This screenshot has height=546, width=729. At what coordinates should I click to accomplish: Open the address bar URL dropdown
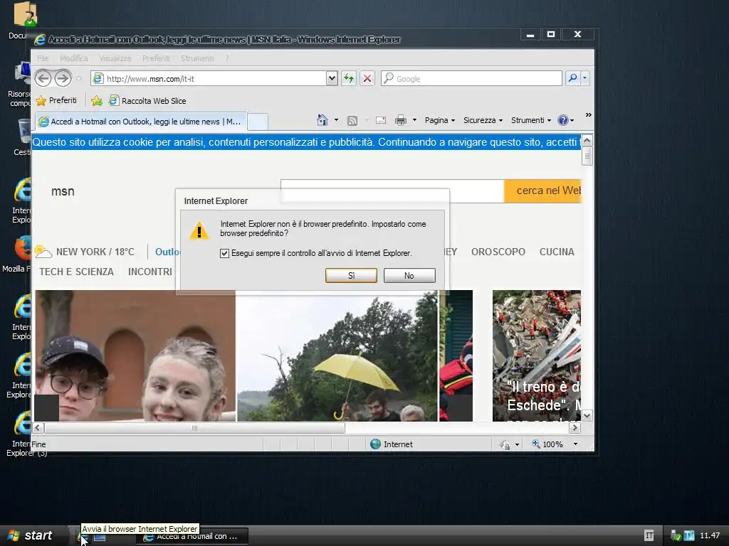click(332, 78)
